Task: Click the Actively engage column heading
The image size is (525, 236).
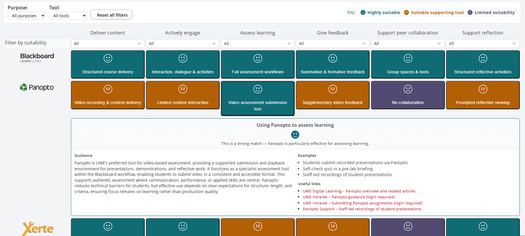Action: pyautogui.click(x=183, y=33)
